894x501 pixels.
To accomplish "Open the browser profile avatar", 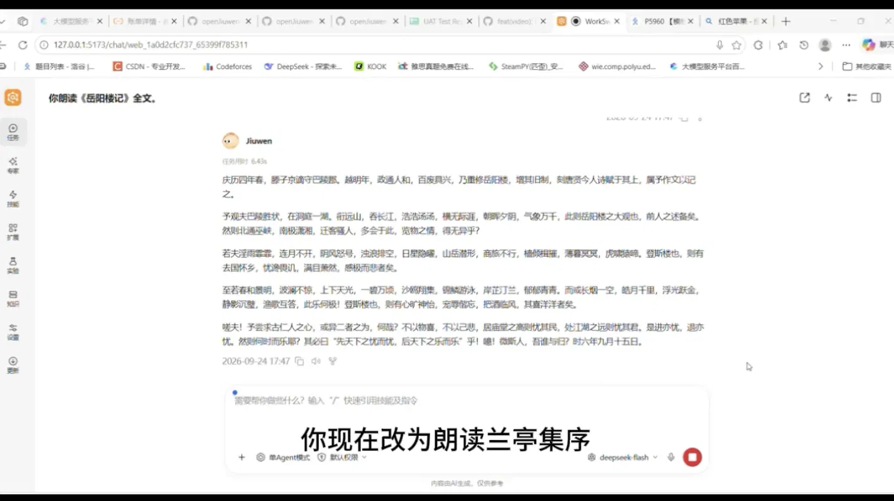I will [x=826, y=45].
